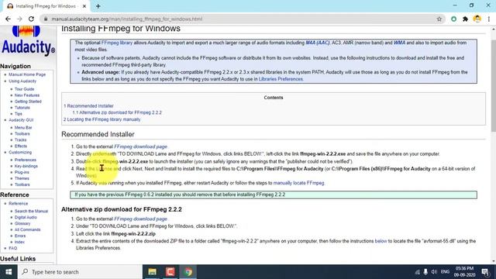Go back using the browser back arrow

click(8, 19)
